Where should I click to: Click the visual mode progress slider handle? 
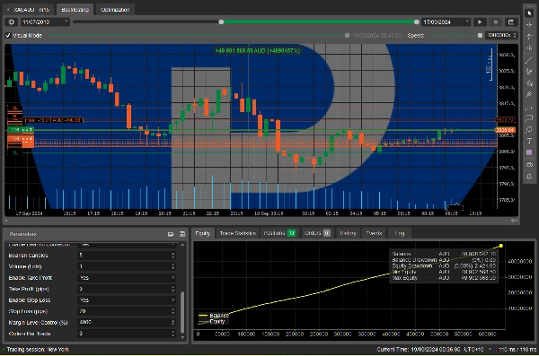tap(347, 35)
